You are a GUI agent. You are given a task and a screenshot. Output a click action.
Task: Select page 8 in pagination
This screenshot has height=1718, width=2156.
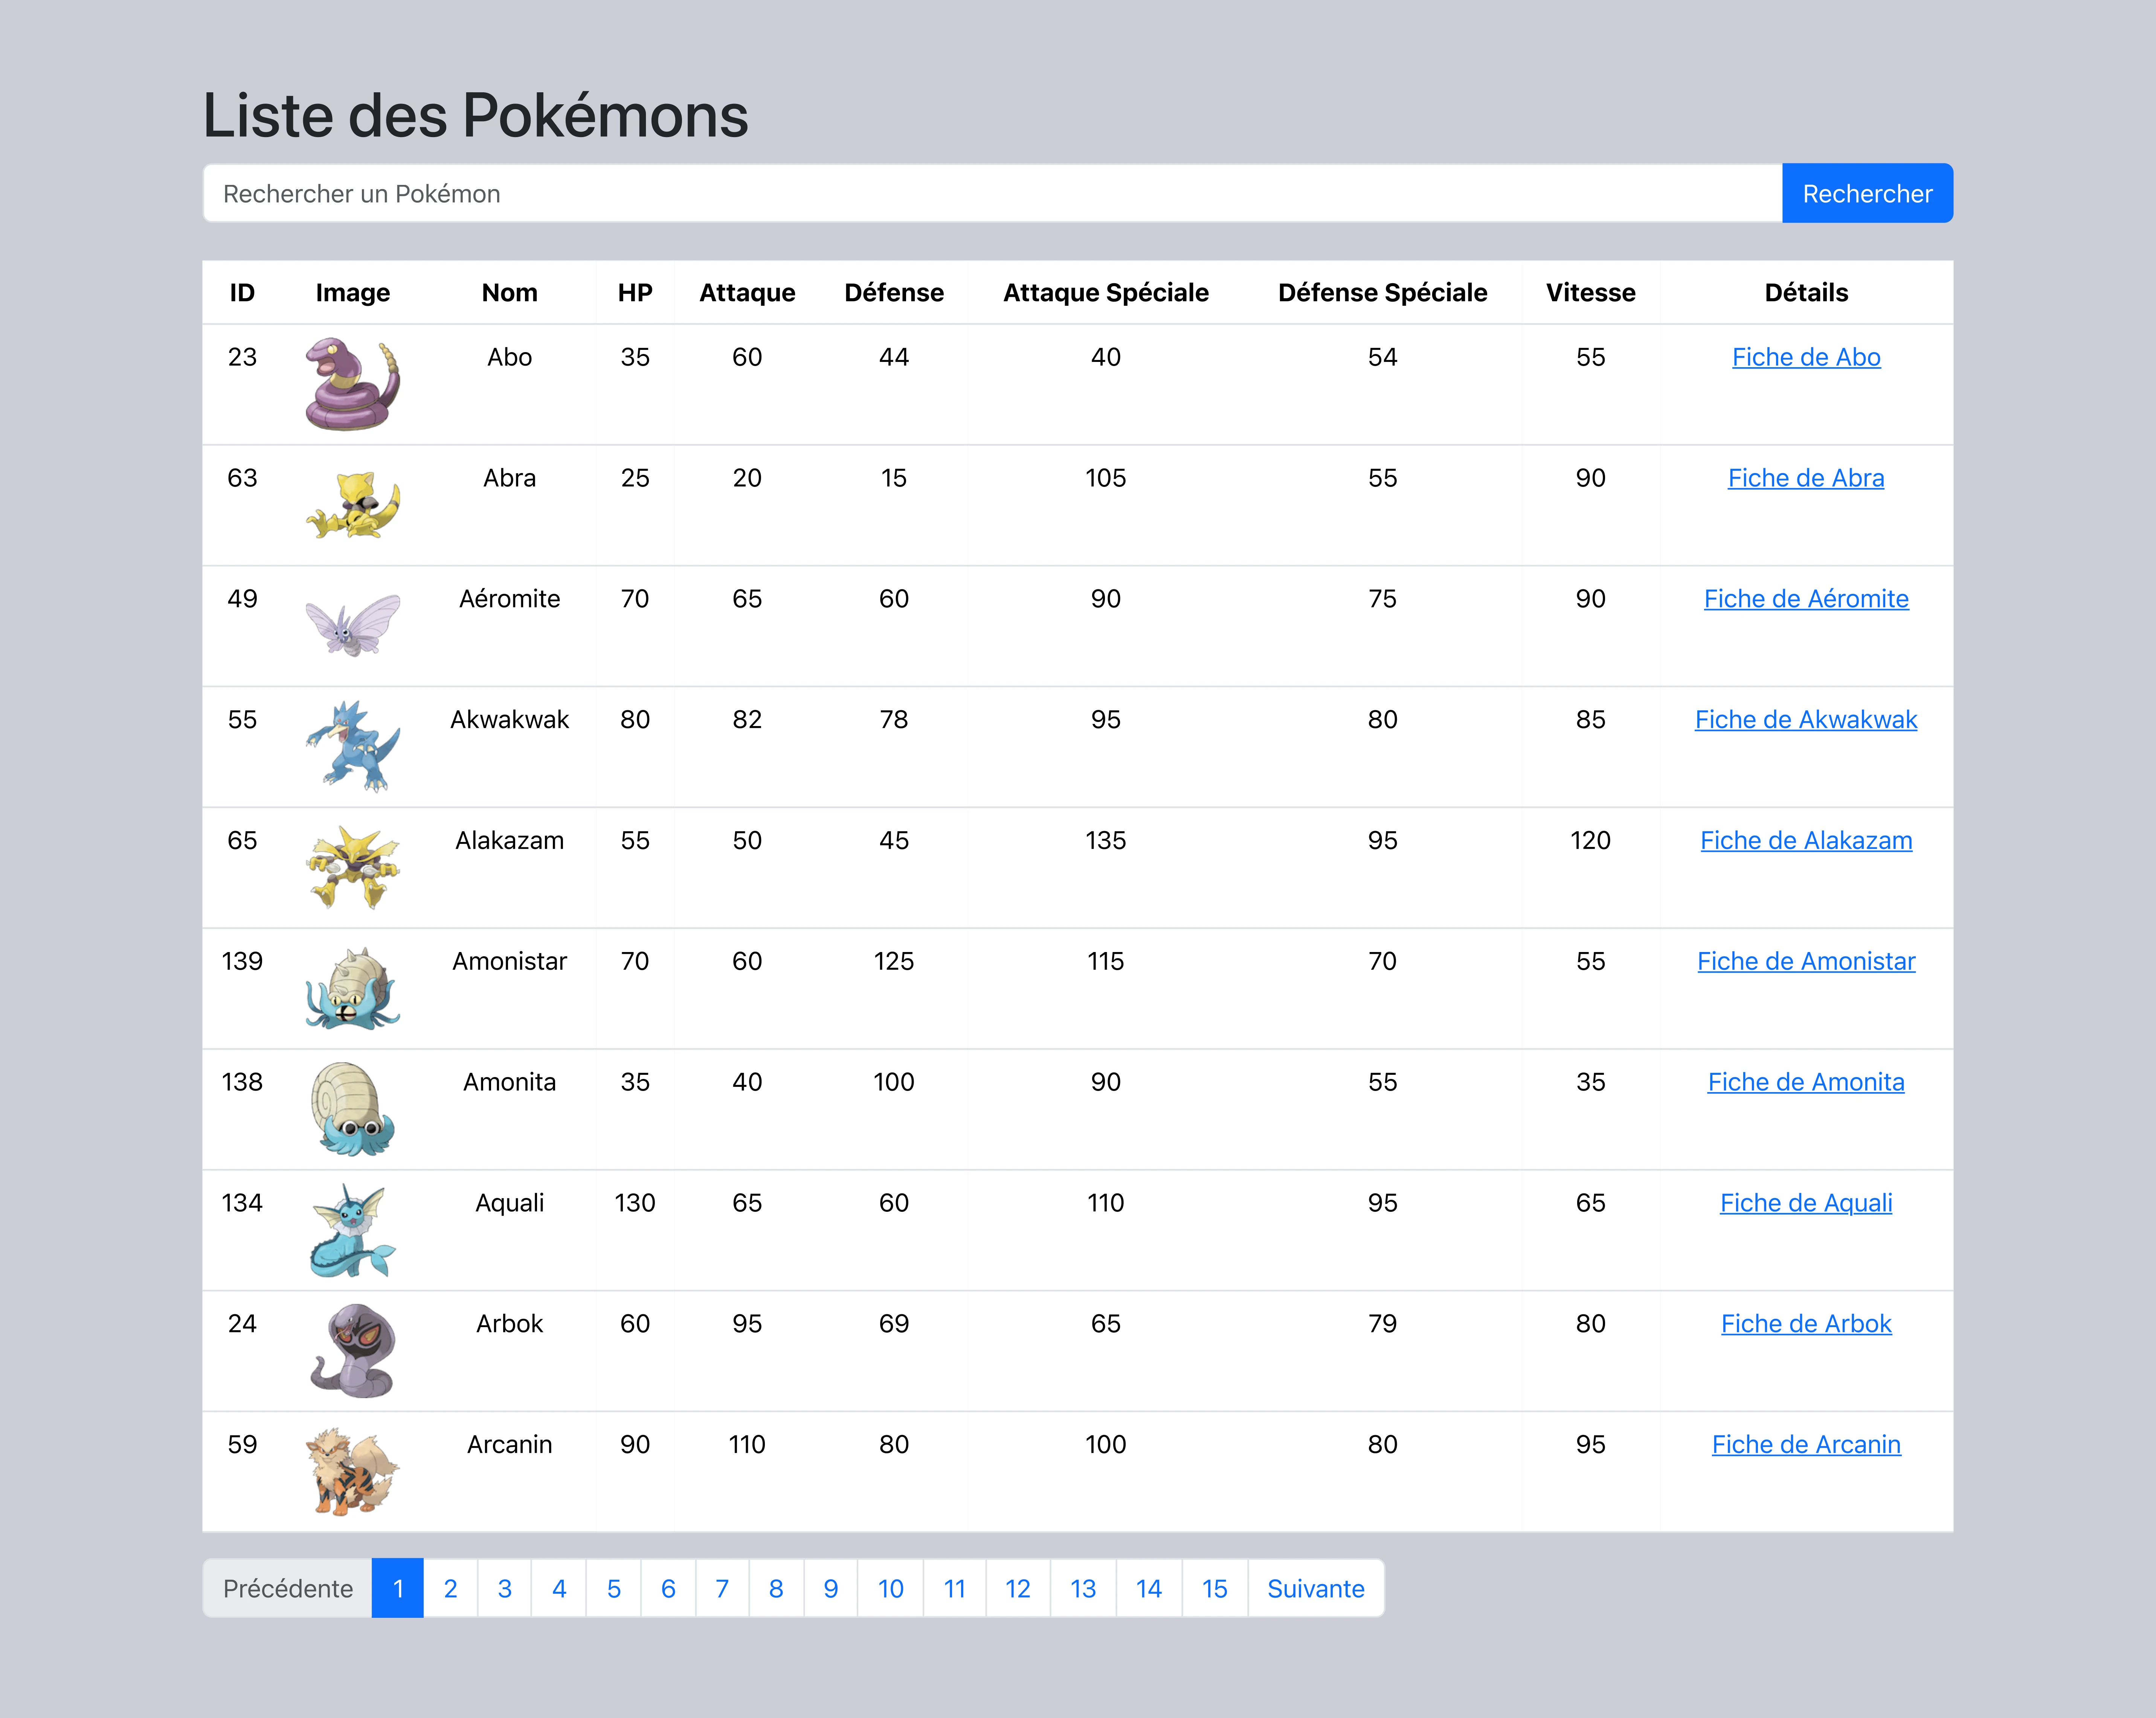point(776,1588)
